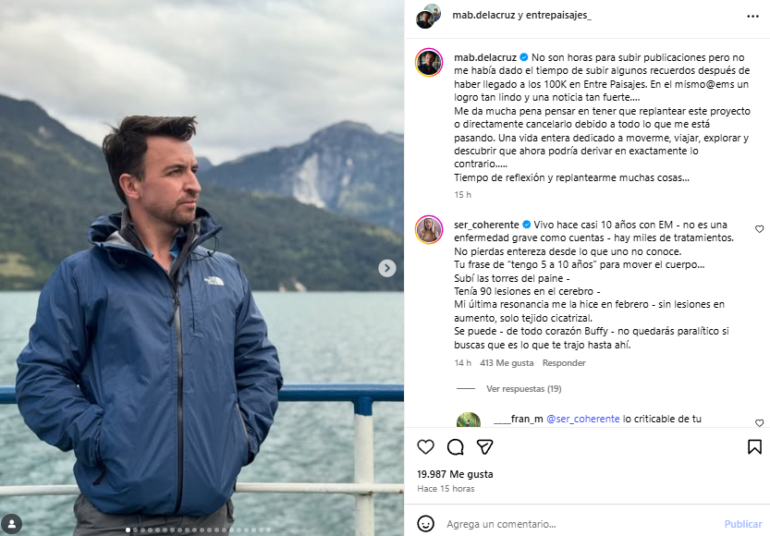View the 413 Me gusta comment likes
This screenshot has height=536, width=770.
(507, 363)
